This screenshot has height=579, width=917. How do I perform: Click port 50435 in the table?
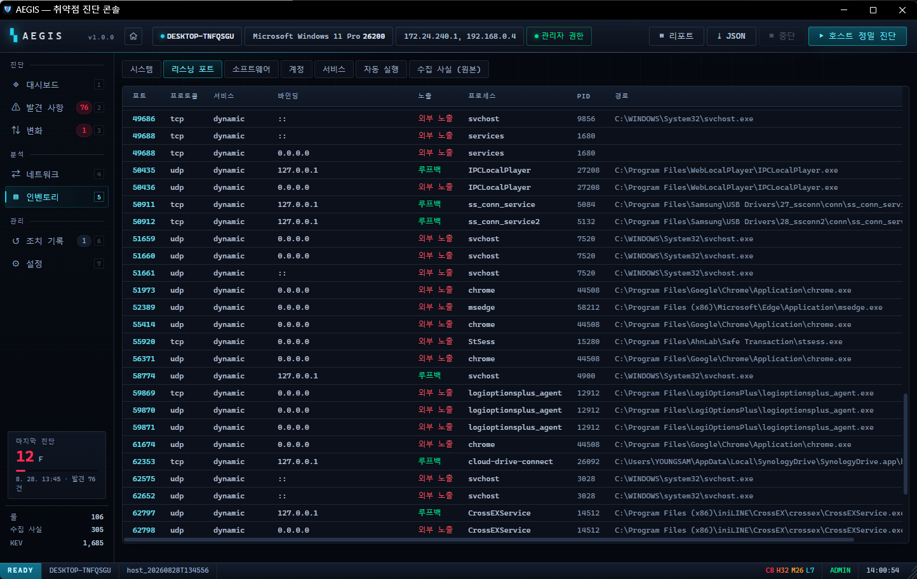click(x=144, y=170)
